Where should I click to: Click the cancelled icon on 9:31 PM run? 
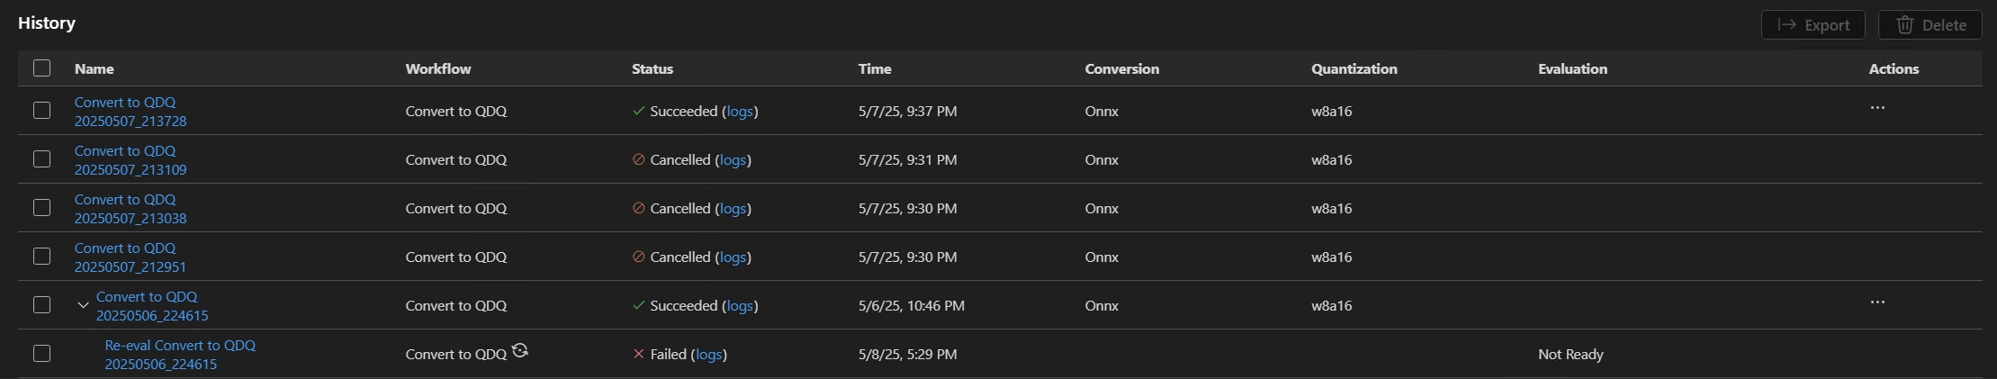pos(638,159)
